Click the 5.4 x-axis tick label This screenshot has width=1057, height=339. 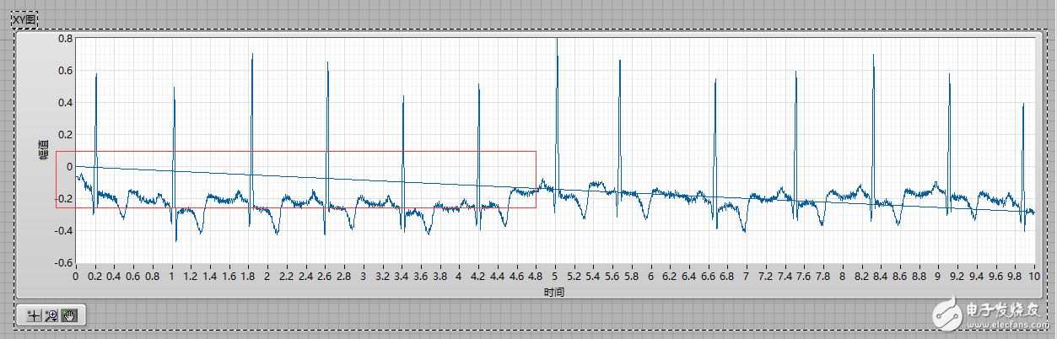(x=594, y=276)
